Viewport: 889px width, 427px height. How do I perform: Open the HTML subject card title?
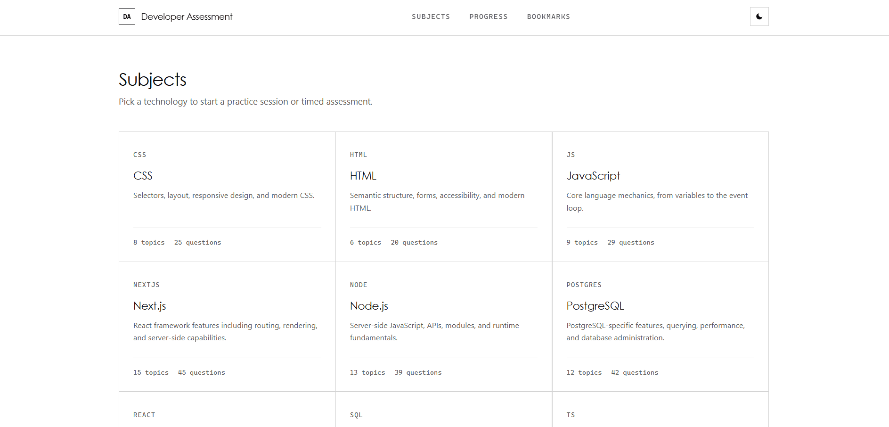click(363, 176)
